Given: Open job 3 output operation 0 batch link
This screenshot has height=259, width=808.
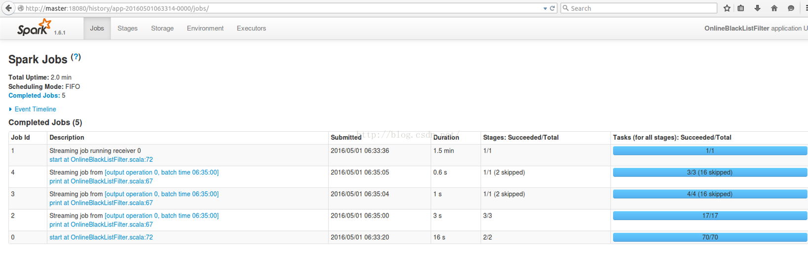Looking at the screenshot, I should tap(161, 194).
